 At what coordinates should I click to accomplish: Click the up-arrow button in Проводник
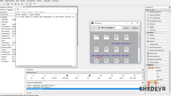[x=94, y=28]
